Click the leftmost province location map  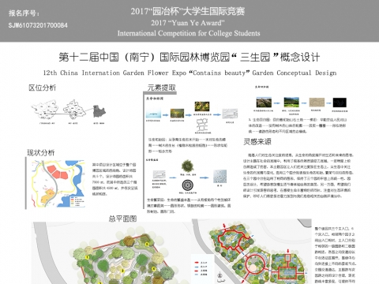pos(45,110)
